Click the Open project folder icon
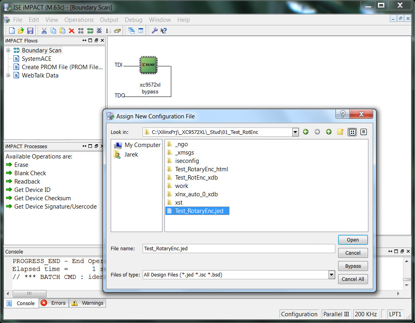The image size is (415, 323). pyautogui.click(x=21, y=31)
